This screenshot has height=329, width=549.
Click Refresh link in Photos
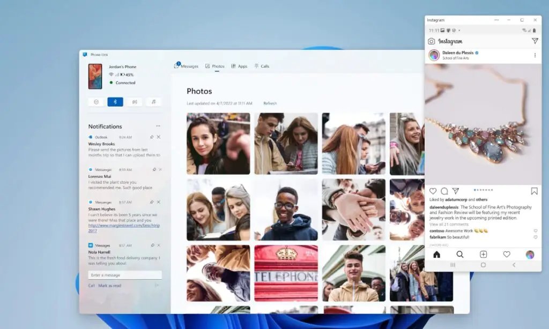pos(270,103)
